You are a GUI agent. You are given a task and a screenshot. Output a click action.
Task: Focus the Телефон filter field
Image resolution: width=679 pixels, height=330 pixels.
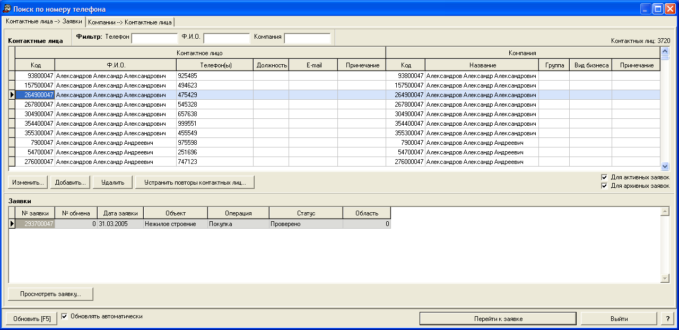coord(154,38)
